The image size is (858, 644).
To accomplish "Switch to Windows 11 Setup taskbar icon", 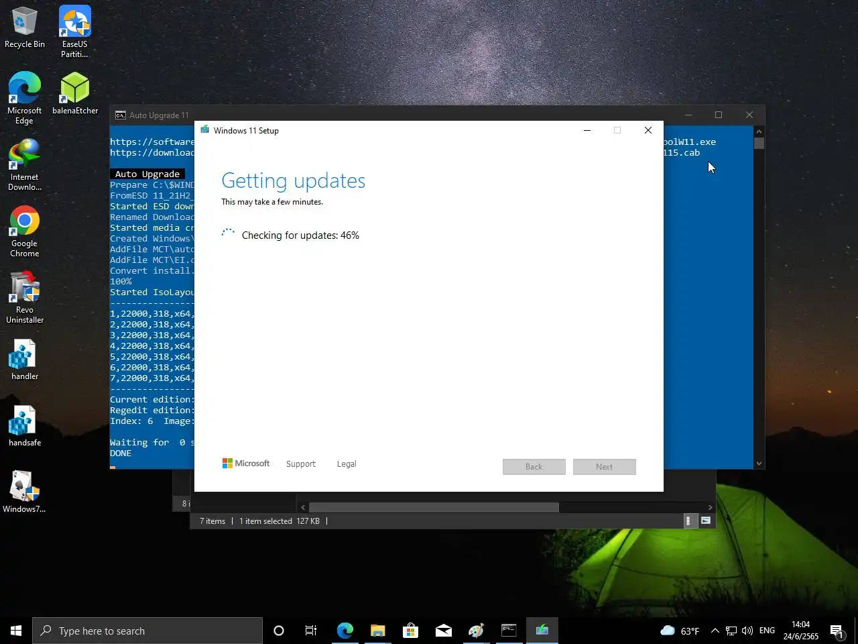I will tap(542, 631).
